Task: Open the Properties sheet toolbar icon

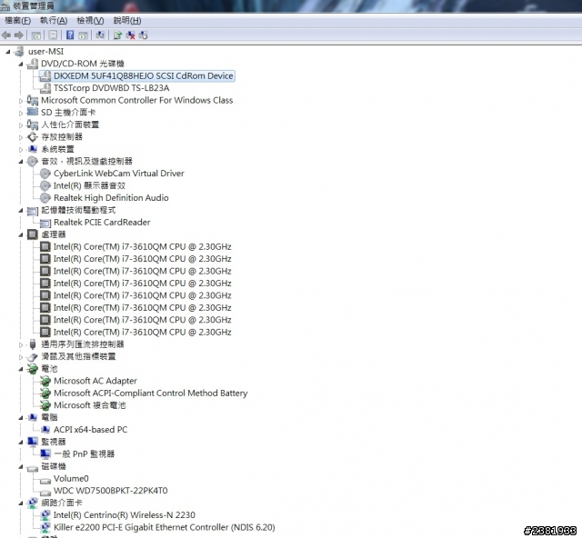Action: coord(53,35)
